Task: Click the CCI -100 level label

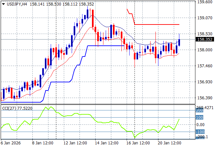Action: point(200,132)
